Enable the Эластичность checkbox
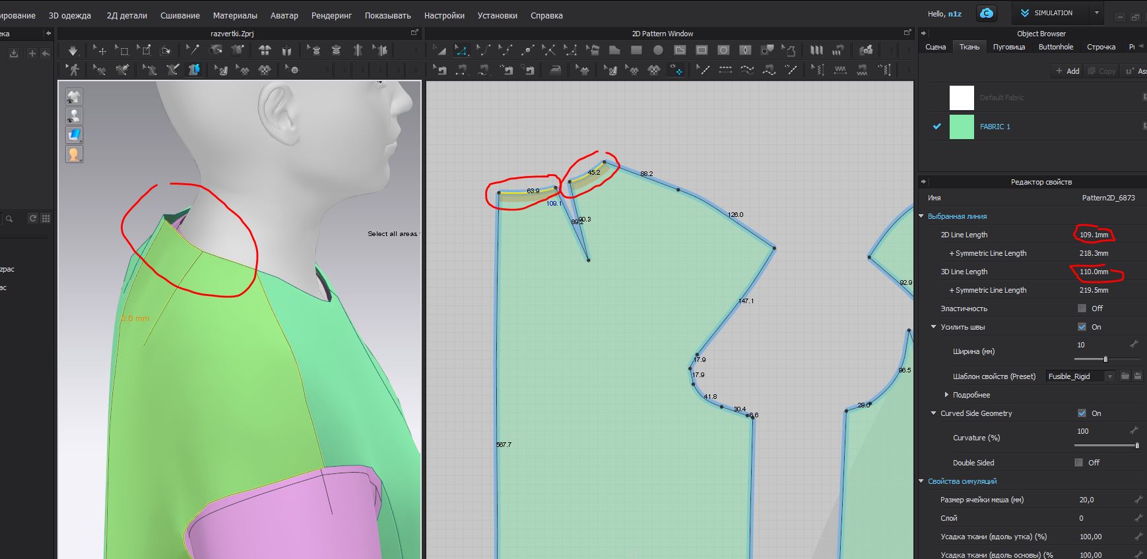This screenshot has width=1147, height=559. coord(1082,309)
